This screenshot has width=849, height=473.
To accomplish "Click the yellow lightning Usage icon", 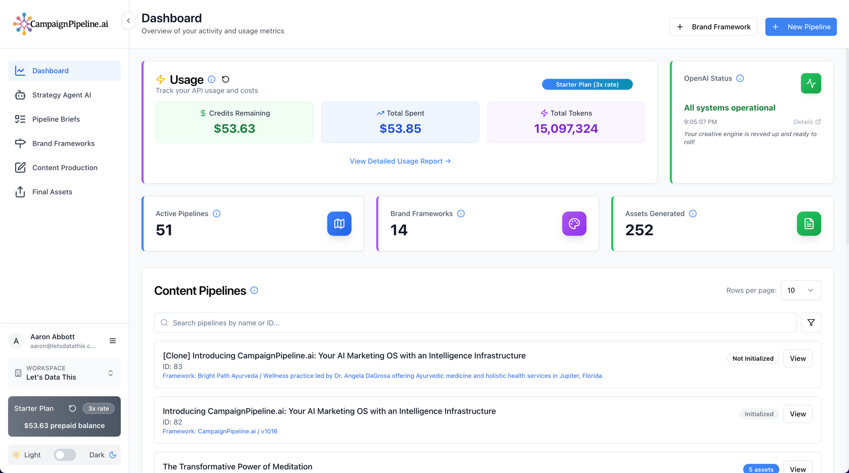I will 161,79.
